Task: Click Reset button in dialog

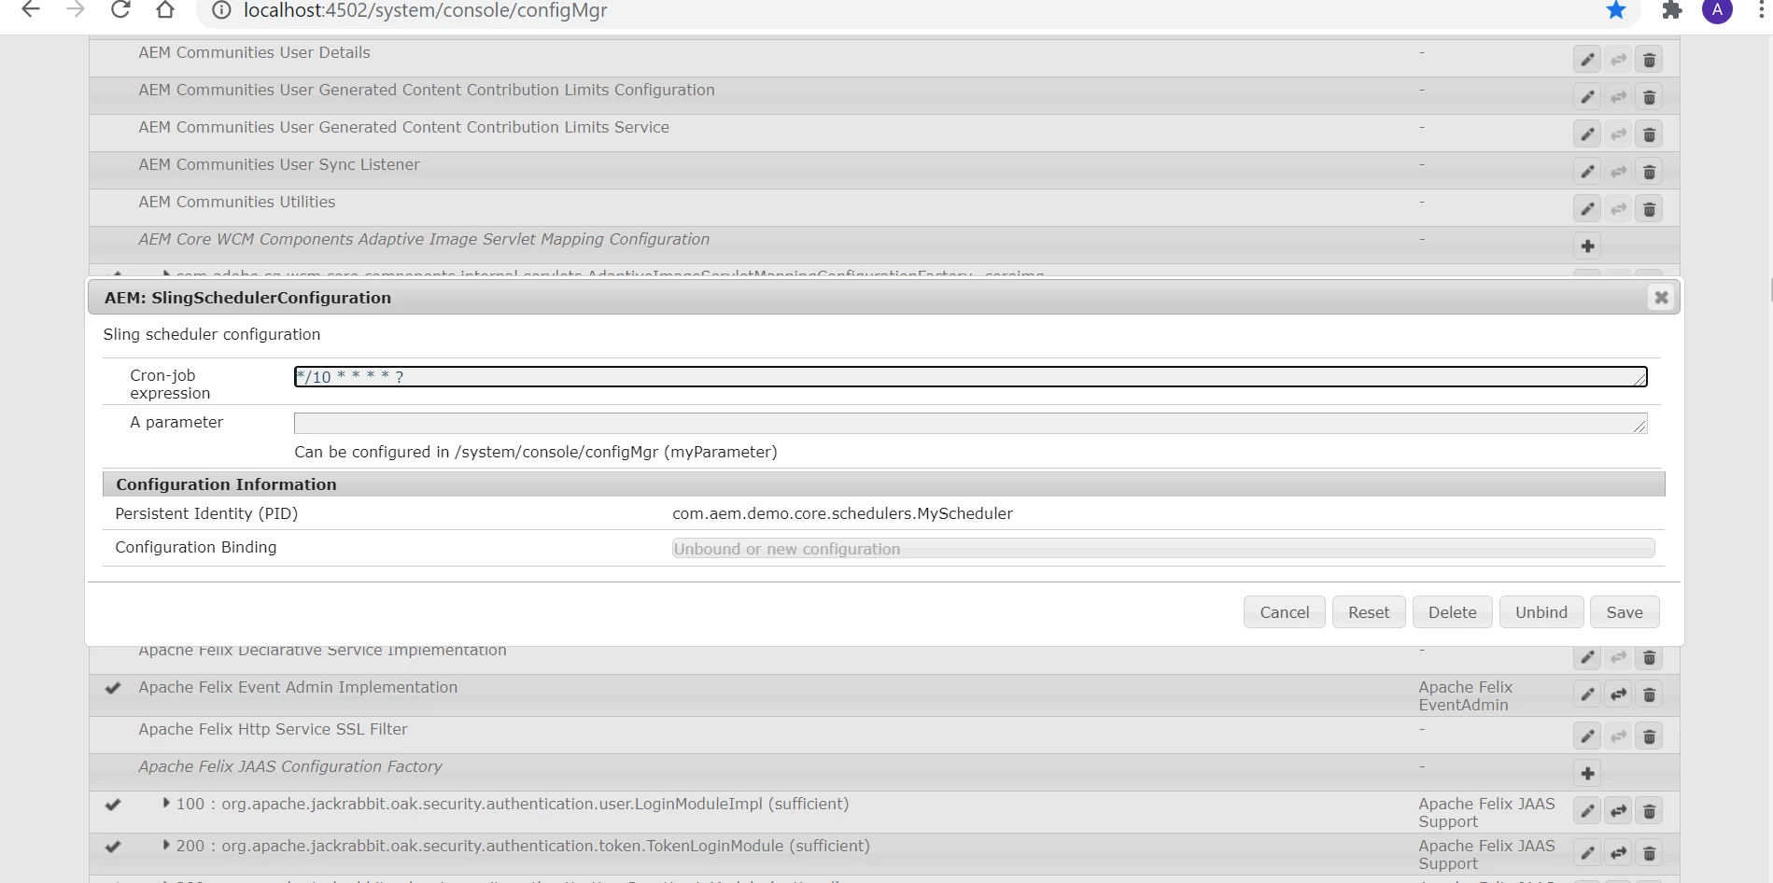Action: 1369,612
